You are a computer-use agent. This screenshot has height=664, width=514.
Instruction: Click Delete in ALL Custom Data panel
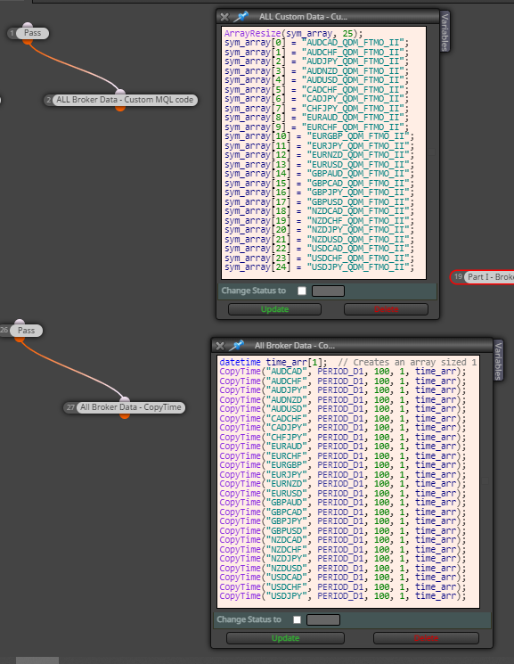(386, 309)
